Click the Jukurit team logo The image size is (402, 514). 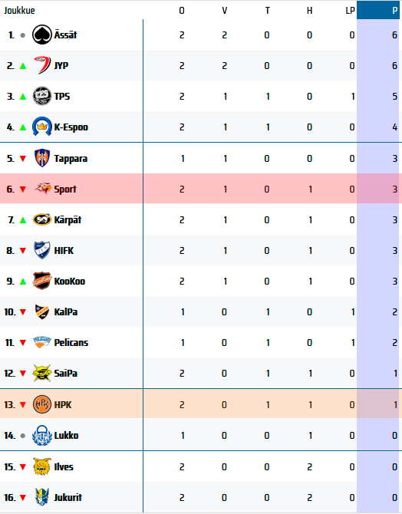(42, 497)
